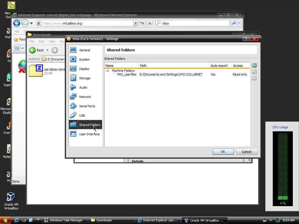
Task: Click the Internet Explorer stop icon
Action: click(150, 23)
